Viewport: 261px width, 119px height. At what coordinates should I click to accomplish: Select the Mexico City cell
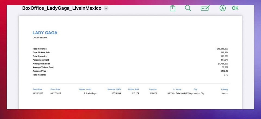click(199, 93)
